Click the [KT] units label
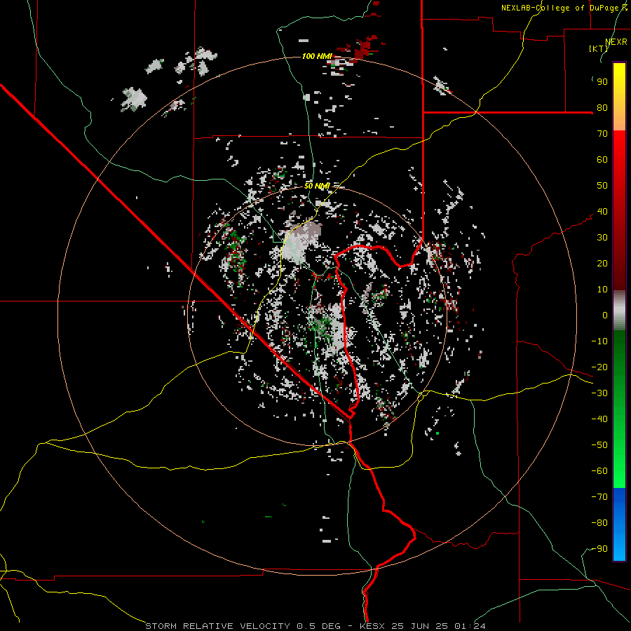Viewport: 631px width, 631px height. pos(599,48)
